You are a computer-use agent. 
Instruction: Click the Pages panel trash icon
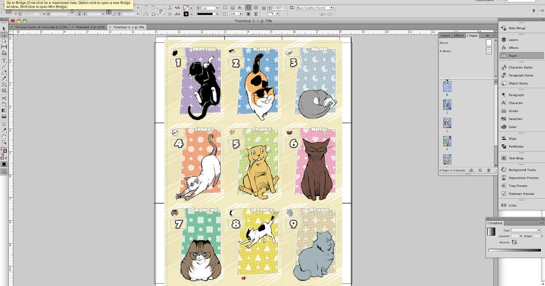(489, 170)
